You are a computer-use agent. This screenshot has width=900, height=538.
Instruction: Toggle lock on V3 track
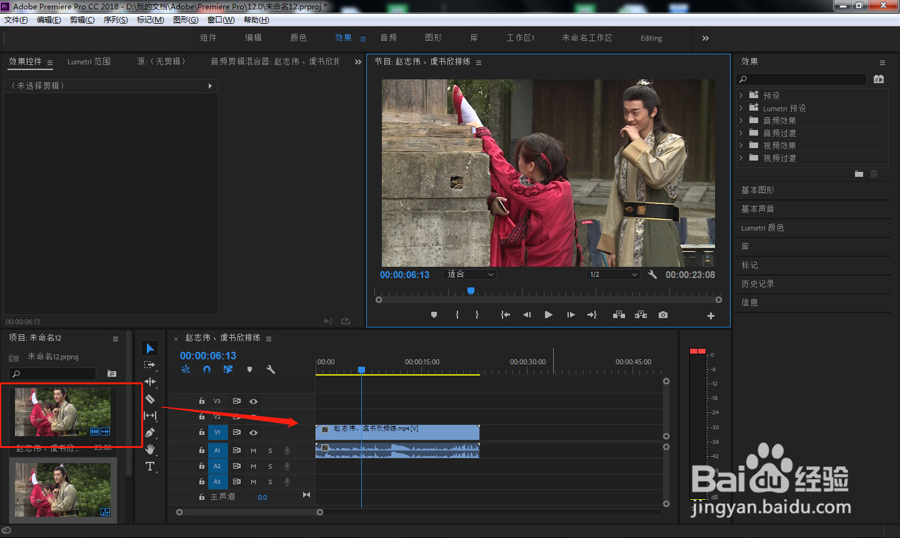click(x=201, y=401)
